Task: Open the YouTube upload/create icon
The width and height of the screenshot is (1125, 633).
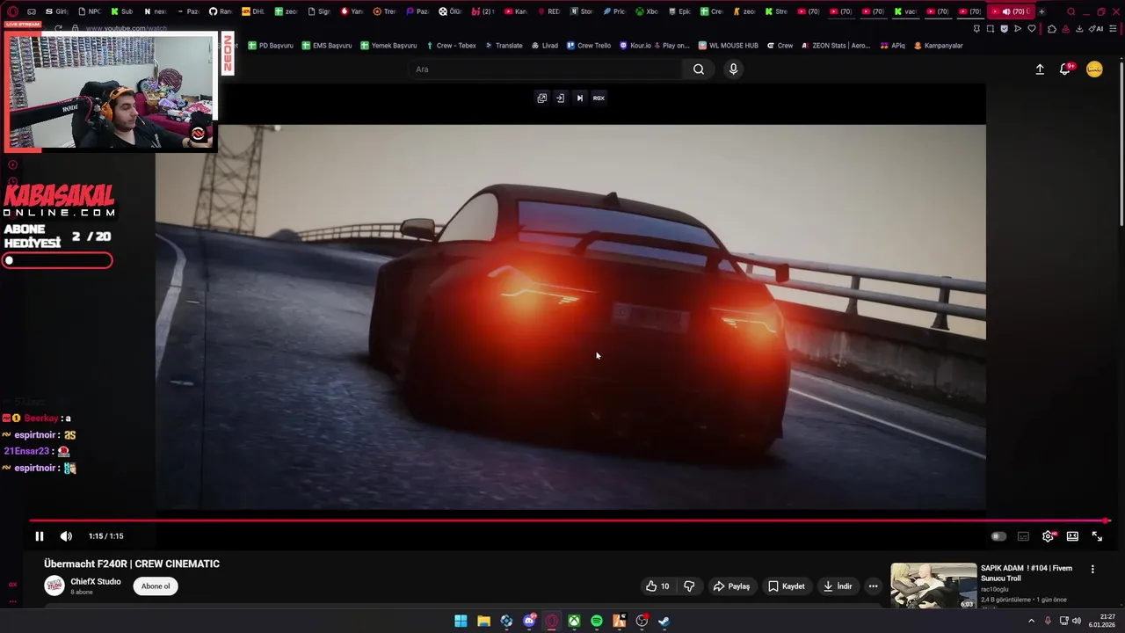Action: (1040, 69)
